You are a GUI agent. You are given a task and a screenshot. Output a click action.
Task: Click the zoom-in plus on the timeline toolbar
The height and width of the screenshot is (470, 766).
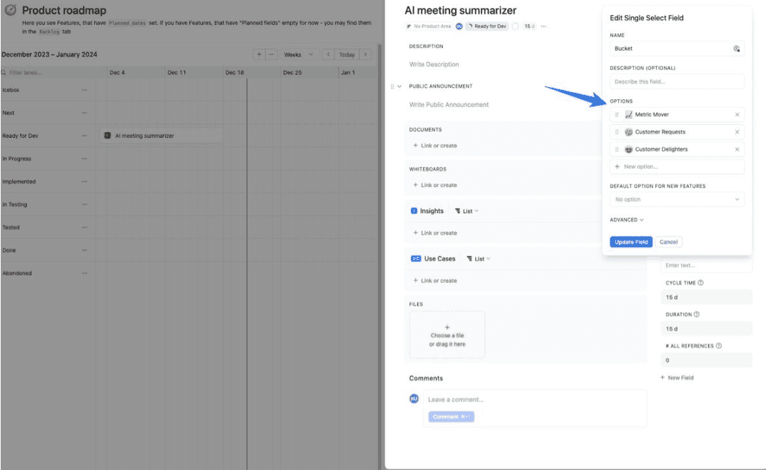[x=259, y=54]
